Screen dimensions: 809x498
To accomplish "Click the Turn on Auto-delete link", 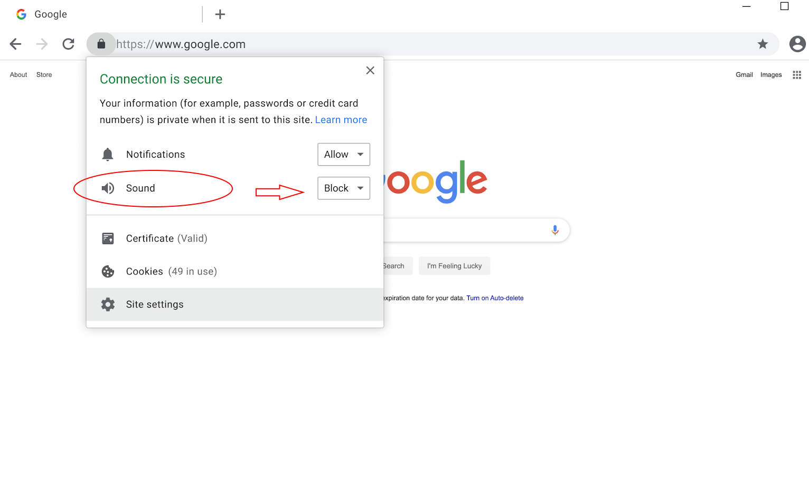I will pyautogui.click(x=495, y=298).
